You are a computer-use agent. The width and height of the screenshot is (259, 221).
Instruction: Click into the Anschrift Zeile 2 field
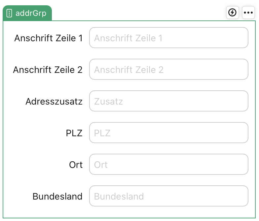[x=168, y=69]
